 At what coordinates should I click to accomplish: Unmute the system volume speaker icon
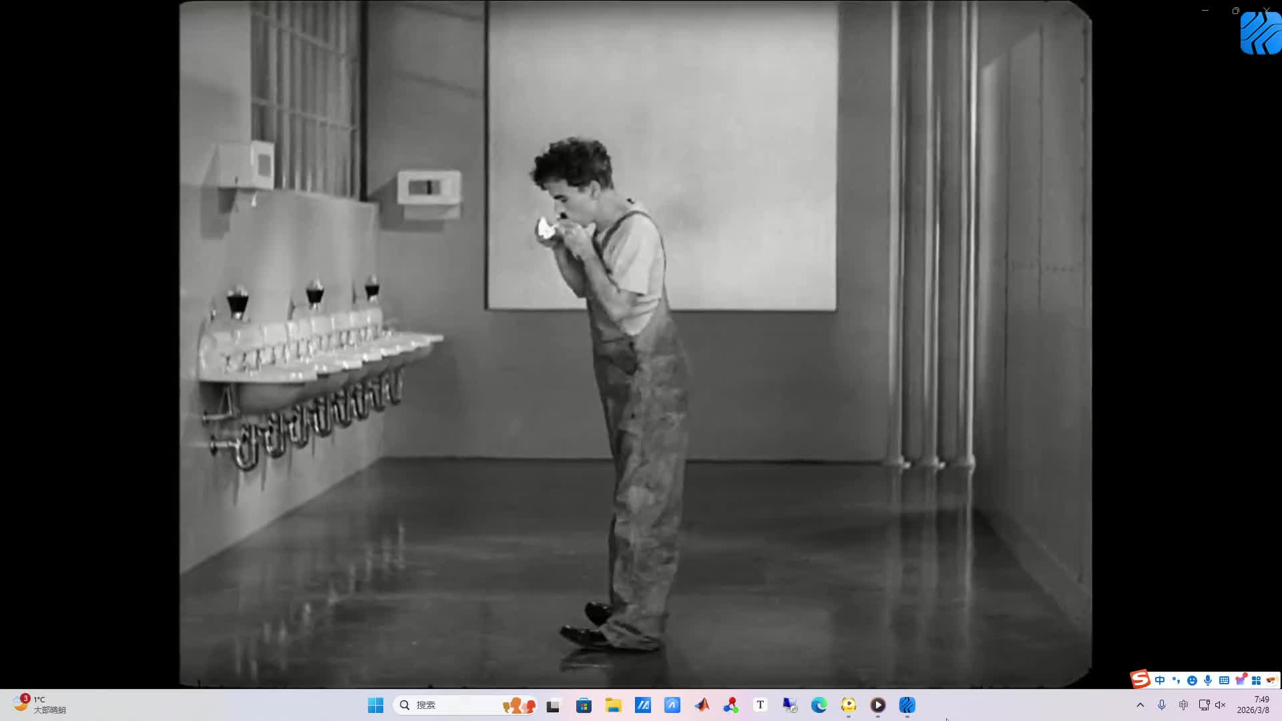tap(1221, 705)
